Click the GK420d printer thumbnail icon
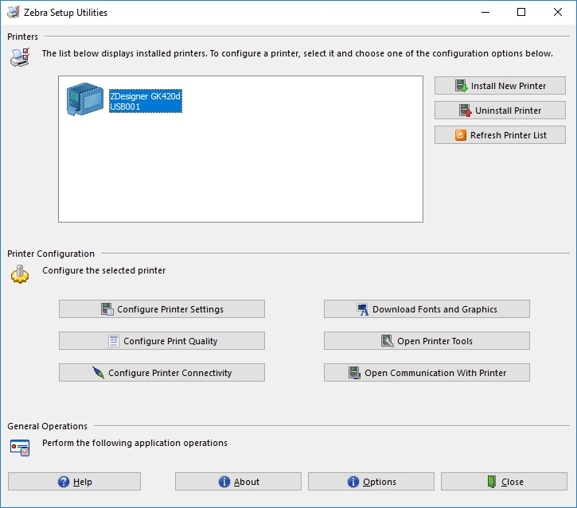 (x=84, y=100)
